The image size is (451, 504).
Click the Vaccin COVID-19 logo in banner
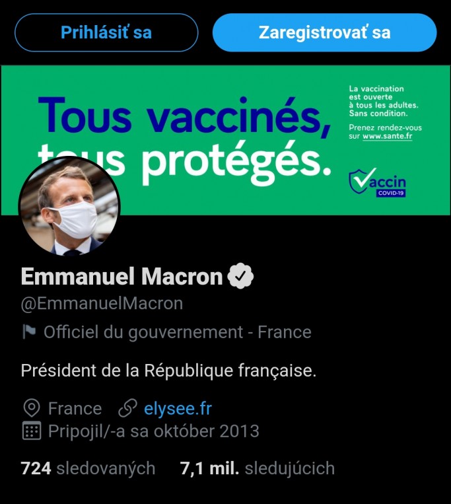click(378, 183)
